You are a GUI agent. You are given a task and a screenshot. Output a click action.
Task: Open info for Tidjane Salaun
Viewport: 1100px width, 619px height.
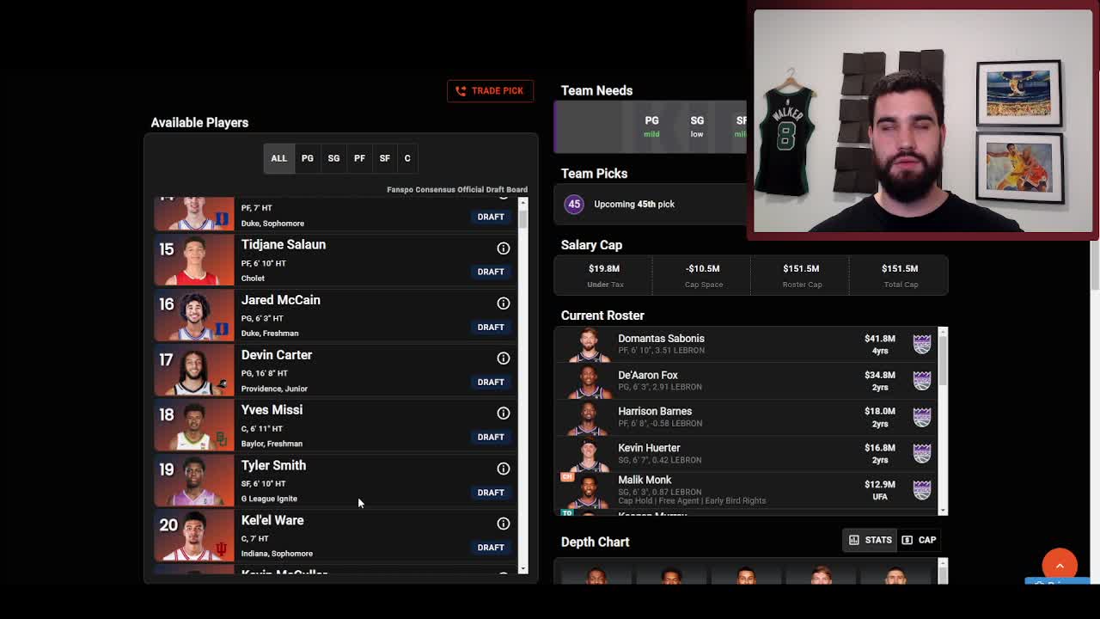pyautogui.click(x=504, y=248)
